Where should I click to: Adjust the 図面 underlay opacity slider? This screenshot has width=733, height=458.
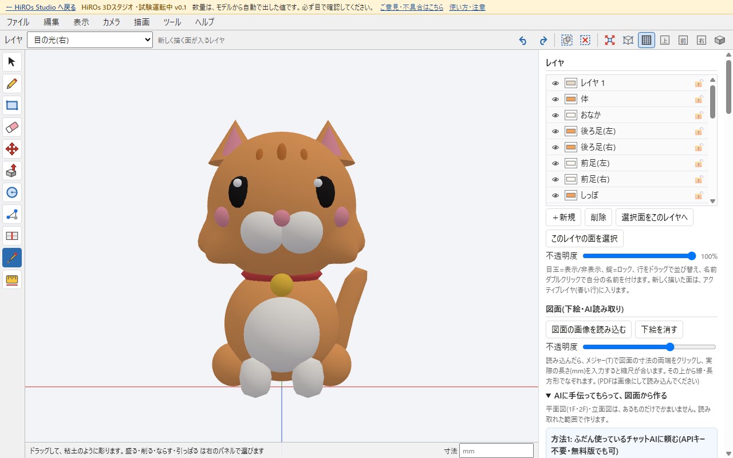pyautogui.click(x=649, y=347)
